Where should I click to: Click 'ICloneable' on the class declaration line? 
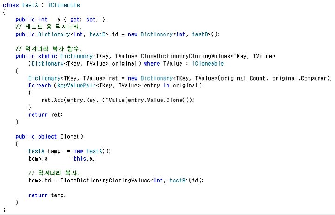[x=64, y=5]
